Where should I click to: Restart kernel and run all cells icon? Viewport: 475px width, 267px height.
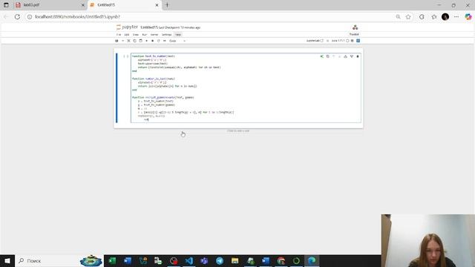(x=165, y=41)
